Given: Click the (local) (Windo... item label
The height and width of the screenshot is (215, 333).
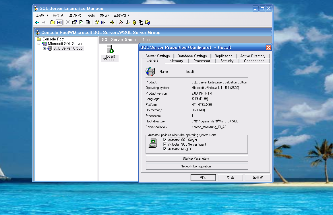Looking at the screenshot, I should pyautogui.click(x=110, y=58).
